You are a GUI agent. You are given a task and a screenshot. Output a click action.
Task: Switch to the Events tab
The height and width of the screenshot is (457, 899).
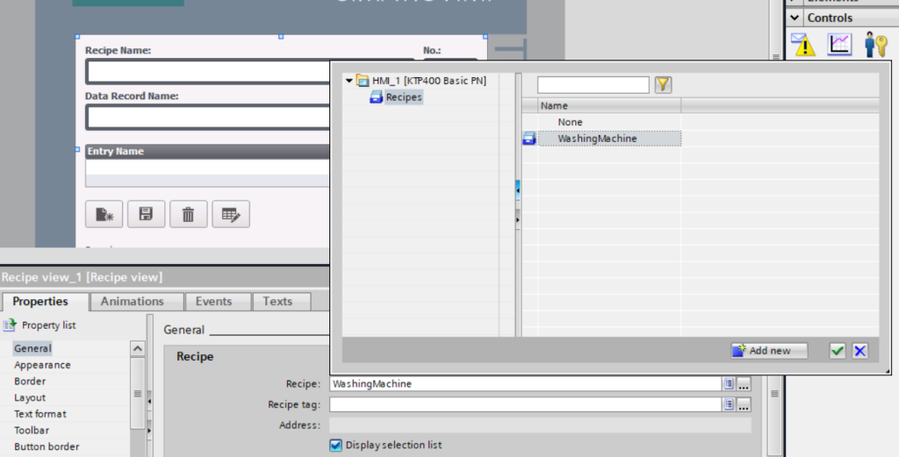(213, 301)
